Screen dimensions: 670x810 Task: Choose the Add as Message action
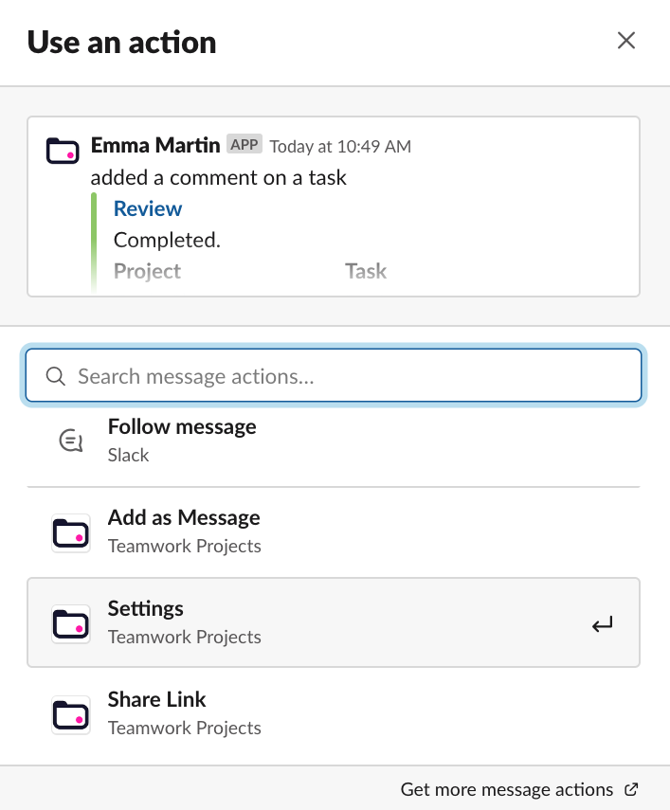[x=334, y=532]
